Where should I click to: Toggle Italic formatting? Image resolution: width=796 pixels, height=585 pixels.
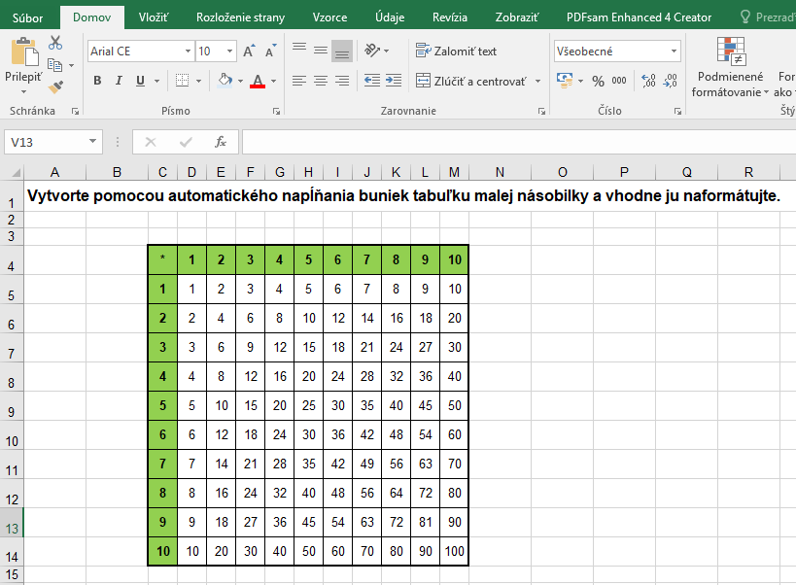119,81
